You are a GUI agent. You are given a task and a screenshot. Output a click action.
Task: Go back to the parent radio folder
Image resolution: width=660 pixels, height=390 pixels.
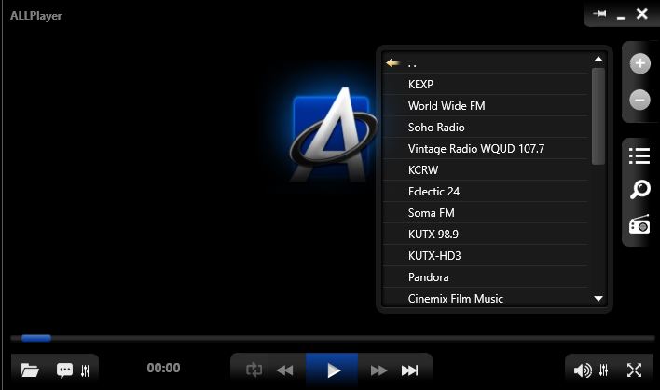[x=486, y=63]
